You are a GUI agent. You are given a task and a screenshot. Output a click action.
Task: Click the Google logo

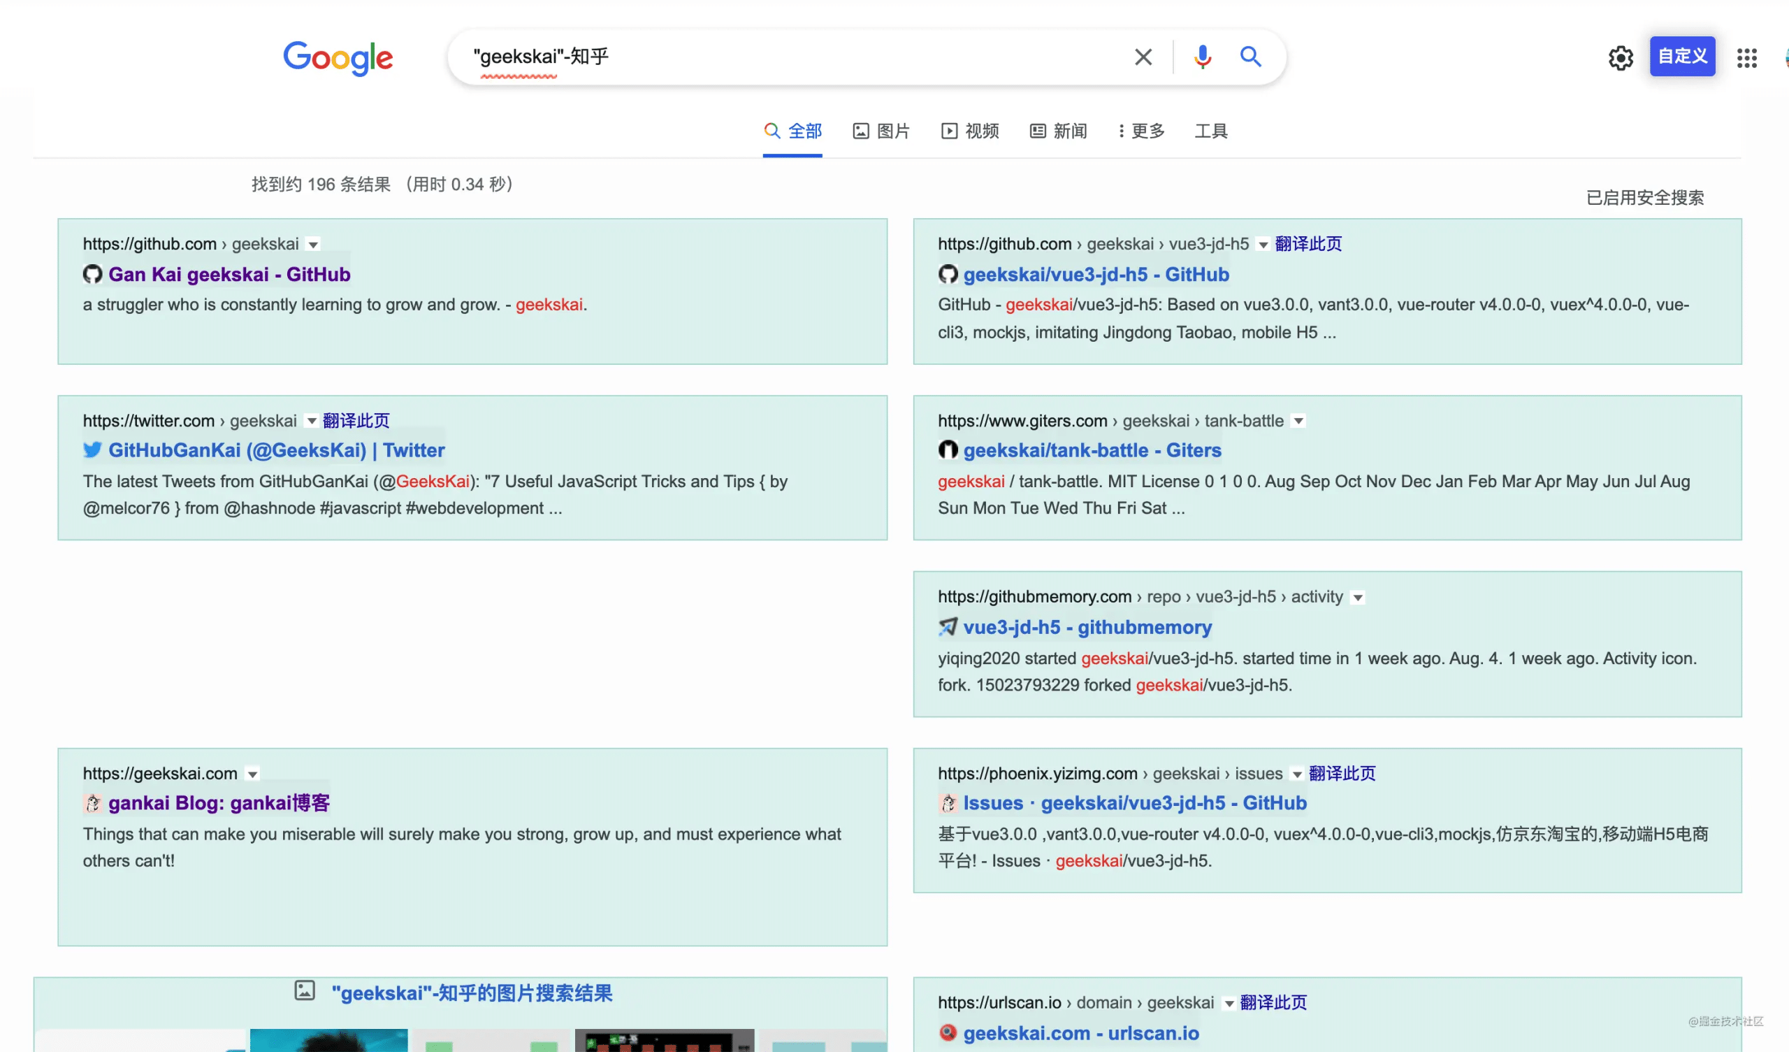[338, 57]
